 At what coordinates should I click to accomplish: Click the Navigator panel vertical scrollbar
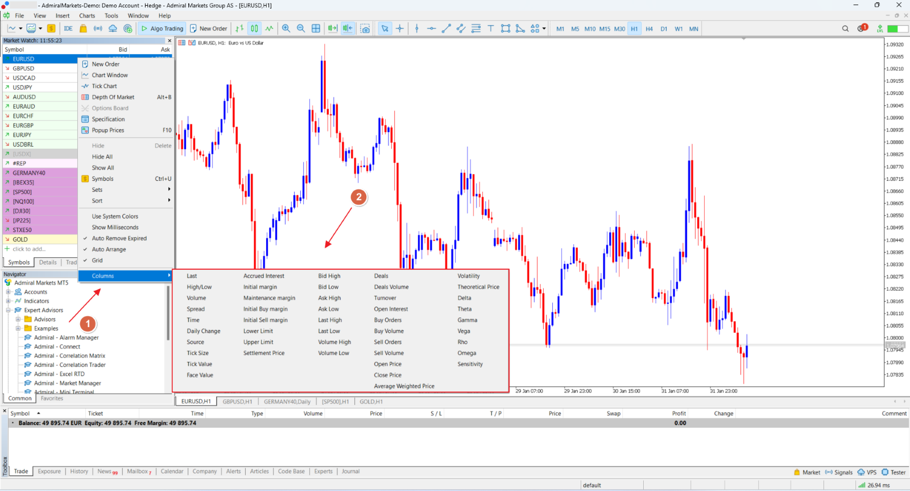(x=168, y=313)
